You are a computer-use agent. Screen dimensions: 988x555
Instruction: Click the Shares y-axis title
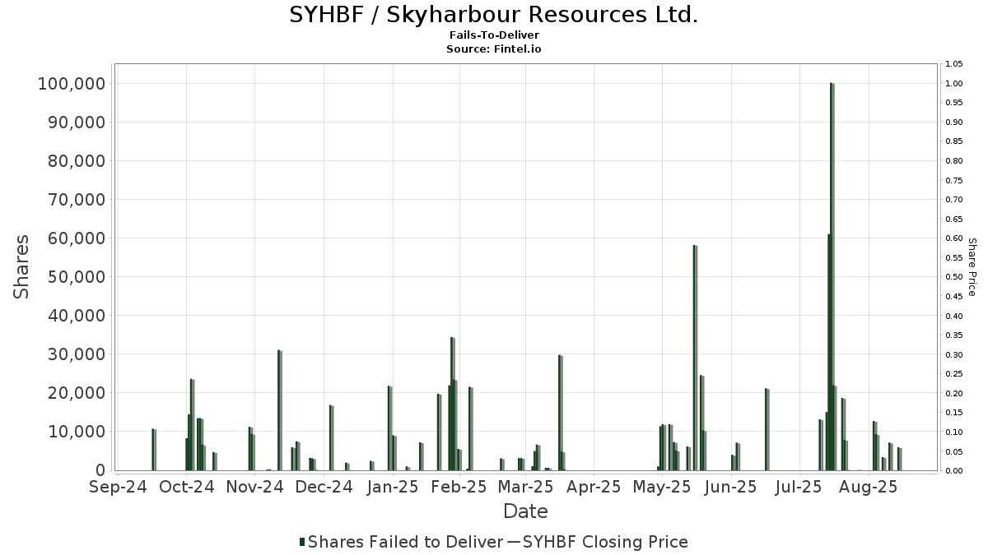coord(21,267)
